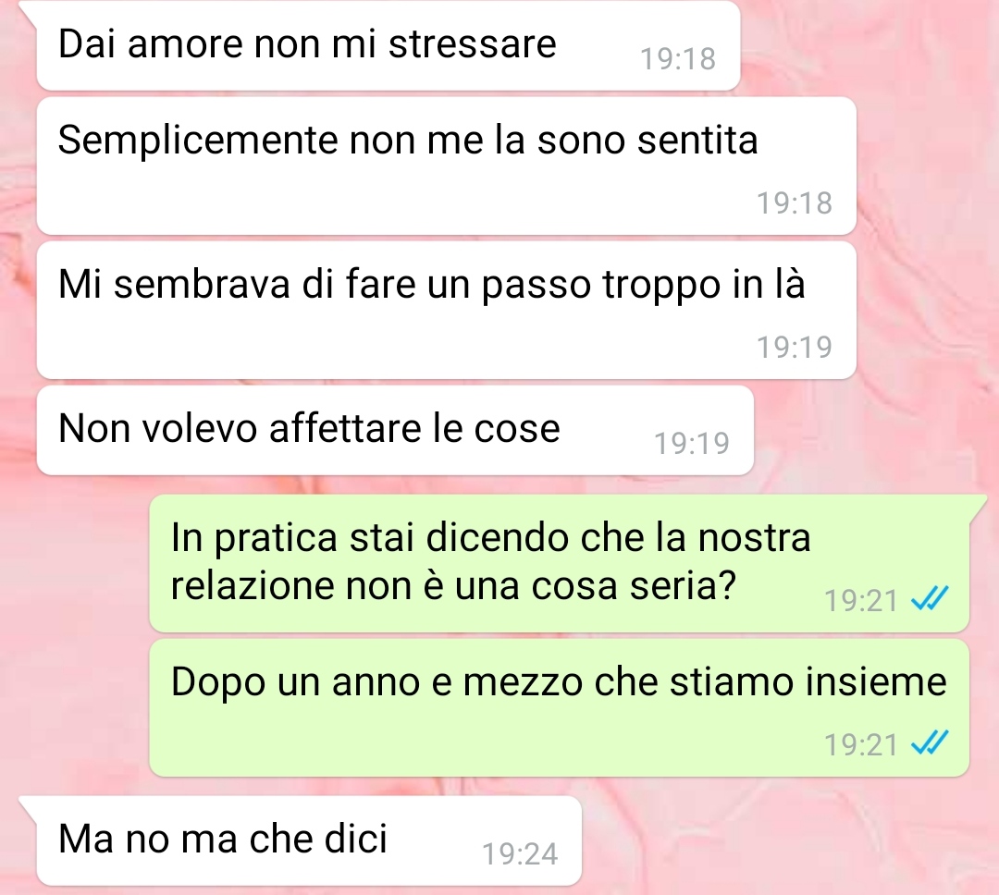Click 19:21 timestamp under 'stiamo insieme'
This screenshot has width=999, height=895.
point(861,744)
